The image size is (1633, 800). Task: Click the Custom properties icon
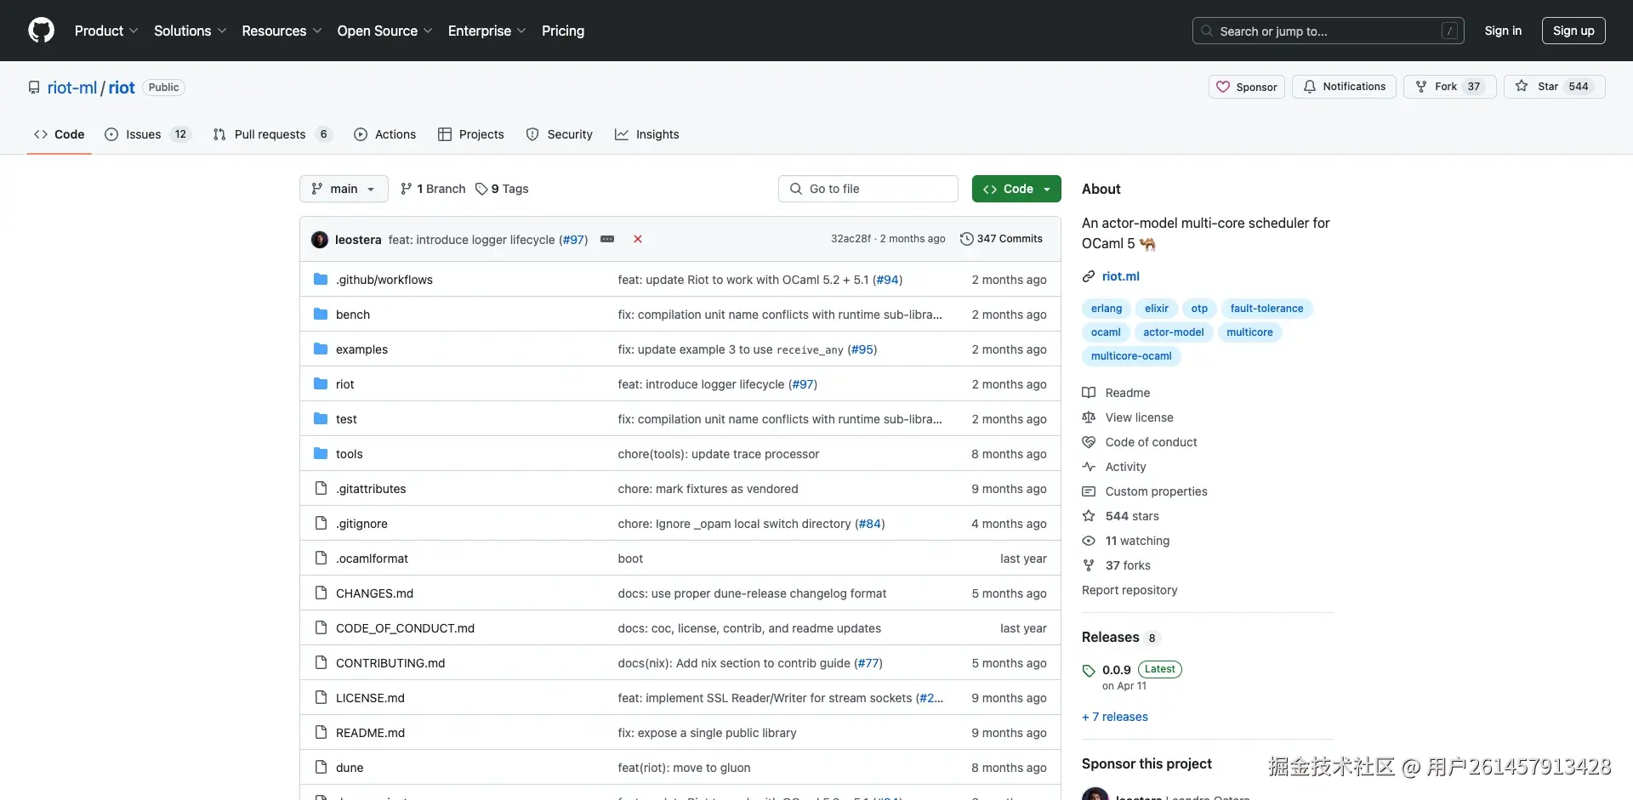coord(1089,491)
